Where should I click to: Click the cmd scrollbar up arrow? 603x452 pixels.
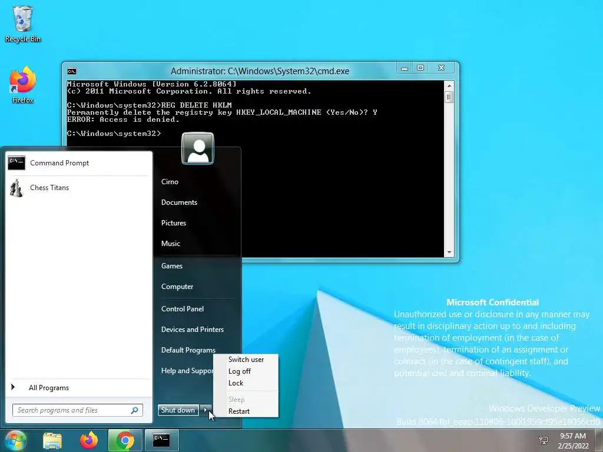pos(449,85)
